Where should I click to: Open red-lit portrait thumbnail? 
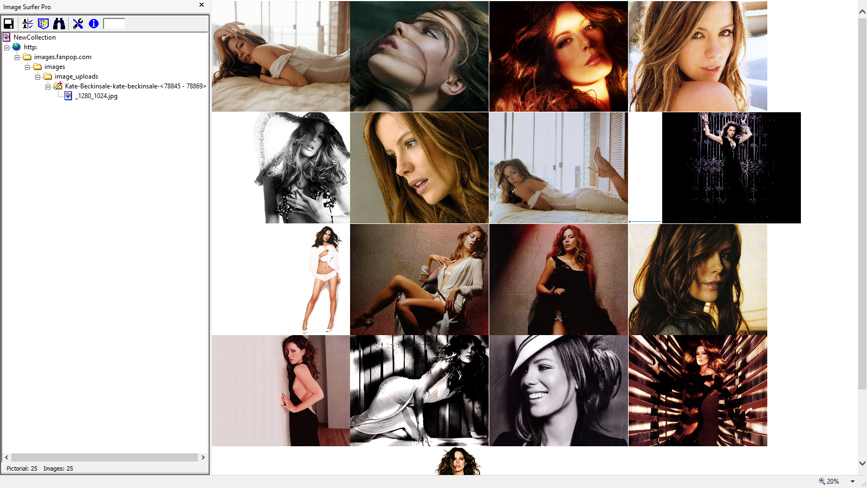click(x=559, y=56)
